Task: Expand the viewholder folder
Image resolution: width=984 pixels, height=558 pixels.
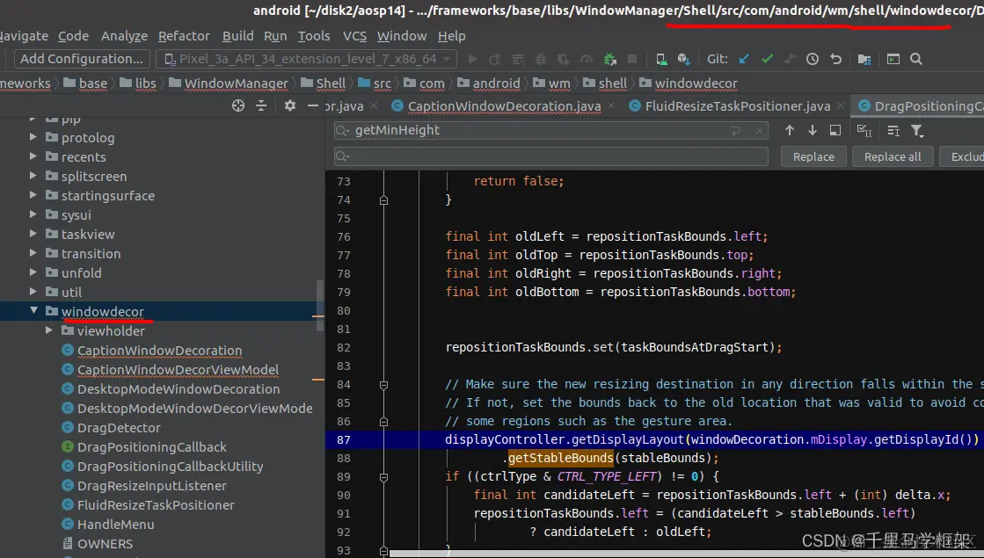Action: tap(49, 330)
